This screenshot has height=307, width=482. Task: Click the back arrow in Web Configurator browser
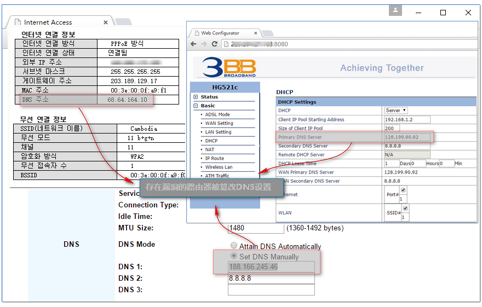(x=193, y=44)
